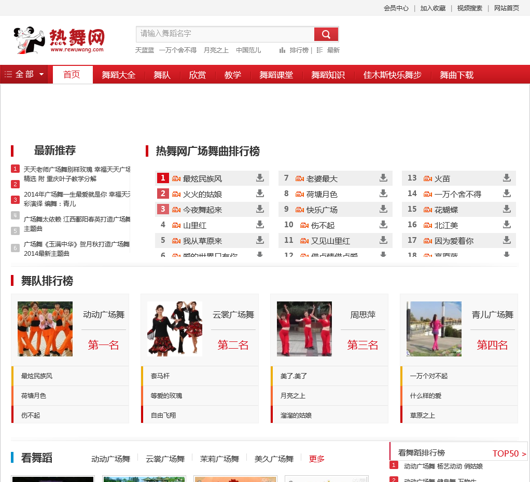Image resolution: width=530 pixels, height=482 pixels.
Task: Open 动动广场舞 team photo thumbnail
Action: point(45,329)
